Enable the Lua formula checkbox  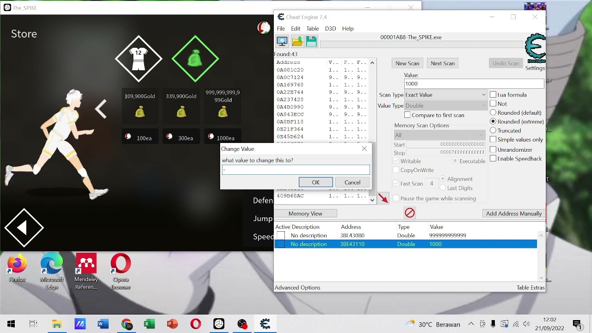click(x=493, y=95)
